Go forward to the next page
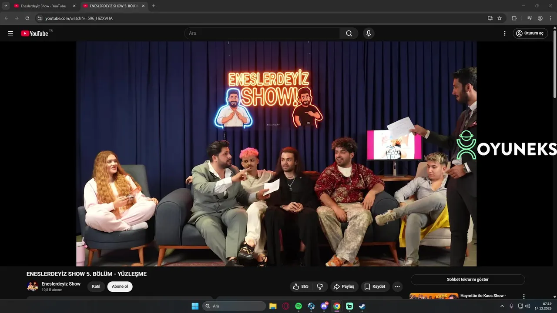The width and height of the screenshot is (557, 313). [17, 18]
